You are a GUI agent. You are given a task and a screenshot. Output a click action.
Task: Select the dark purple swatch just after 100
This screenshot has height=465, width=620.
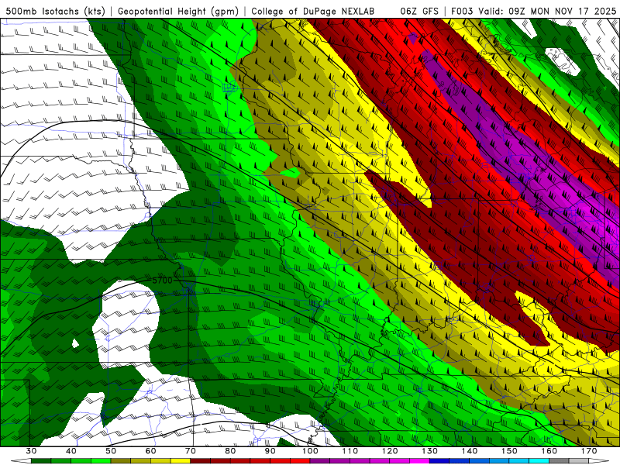(320, 460)
